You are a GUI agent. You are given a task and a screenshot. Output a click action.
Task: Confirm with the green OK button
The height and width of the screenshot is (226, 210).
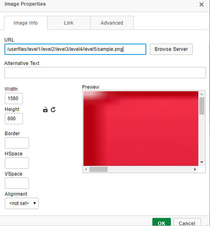pos(162,222)
